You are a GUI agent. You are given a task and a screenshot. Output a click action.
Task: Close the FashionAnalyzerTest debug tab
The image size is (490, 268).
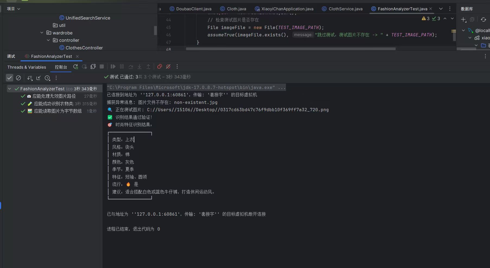pos(77,56)
